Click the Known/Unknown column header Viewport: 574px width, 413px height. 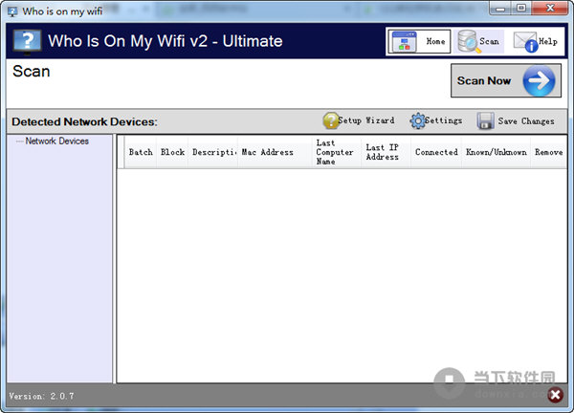click(496, 152)
